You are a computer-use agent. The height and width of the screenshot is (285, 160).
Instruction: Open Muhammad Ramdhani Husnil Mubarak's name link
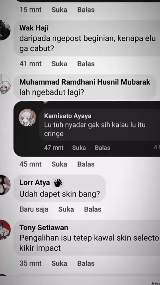85,82
